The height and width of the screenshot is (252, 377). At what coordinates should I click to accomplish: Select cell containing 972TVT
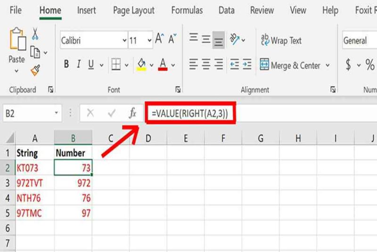[x=34, y=183]
